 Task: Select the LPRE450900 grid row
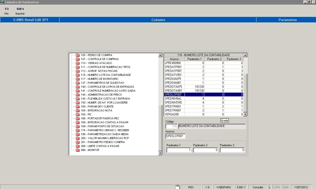204,63
